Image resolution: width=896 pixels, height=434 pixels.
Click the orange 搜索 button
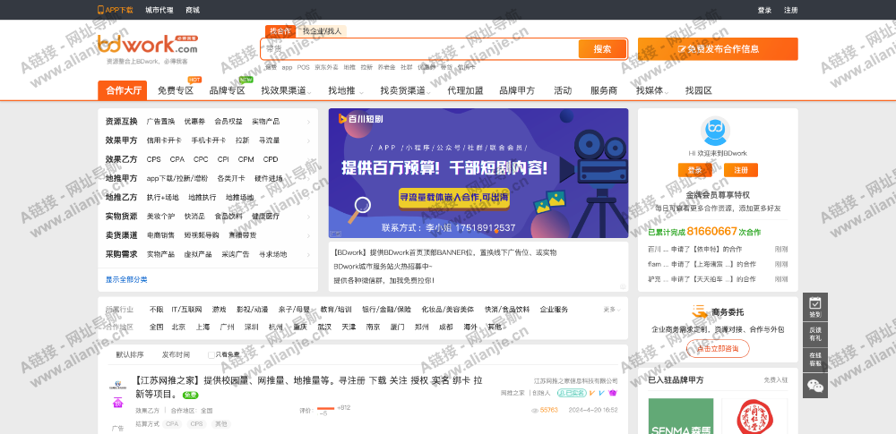(602, 49)
